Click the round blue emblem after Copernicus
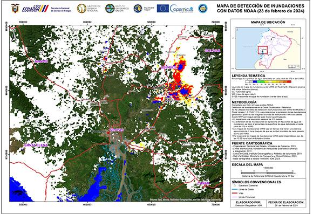The width and height of the screenshot is (313, 214). [x=202, y=9]
